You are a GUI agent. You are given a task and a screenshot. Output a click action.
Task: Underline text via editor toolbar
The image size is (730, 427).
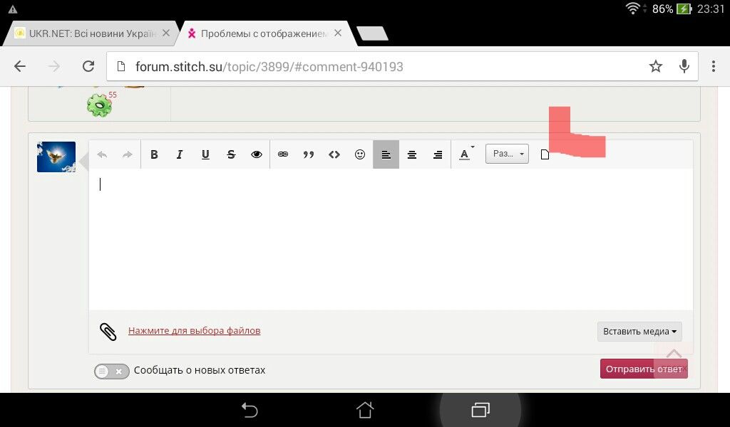tap(205, 154)
